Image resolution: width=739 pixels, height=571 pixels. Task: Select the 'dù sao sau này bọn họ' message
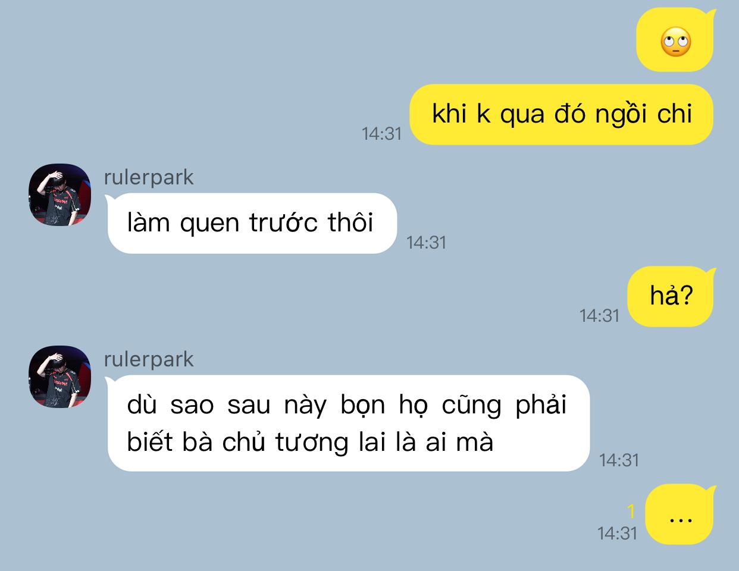point(347,423)
